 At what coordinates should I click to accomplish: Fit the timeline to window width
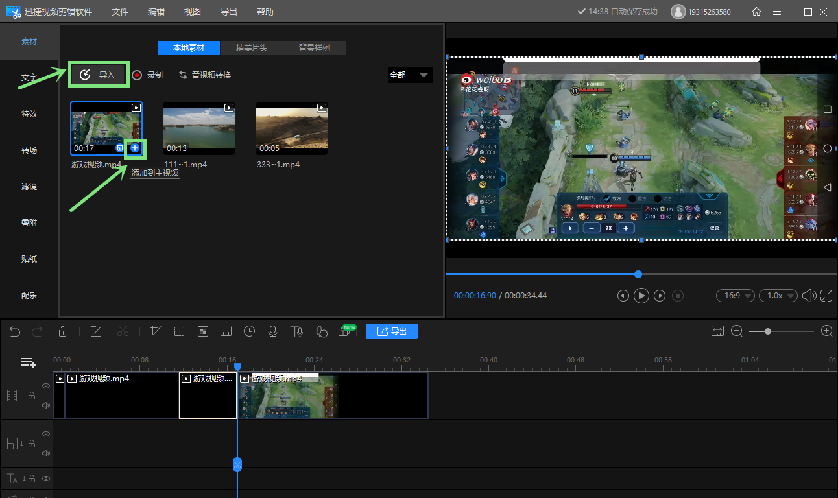pos(717,331)
